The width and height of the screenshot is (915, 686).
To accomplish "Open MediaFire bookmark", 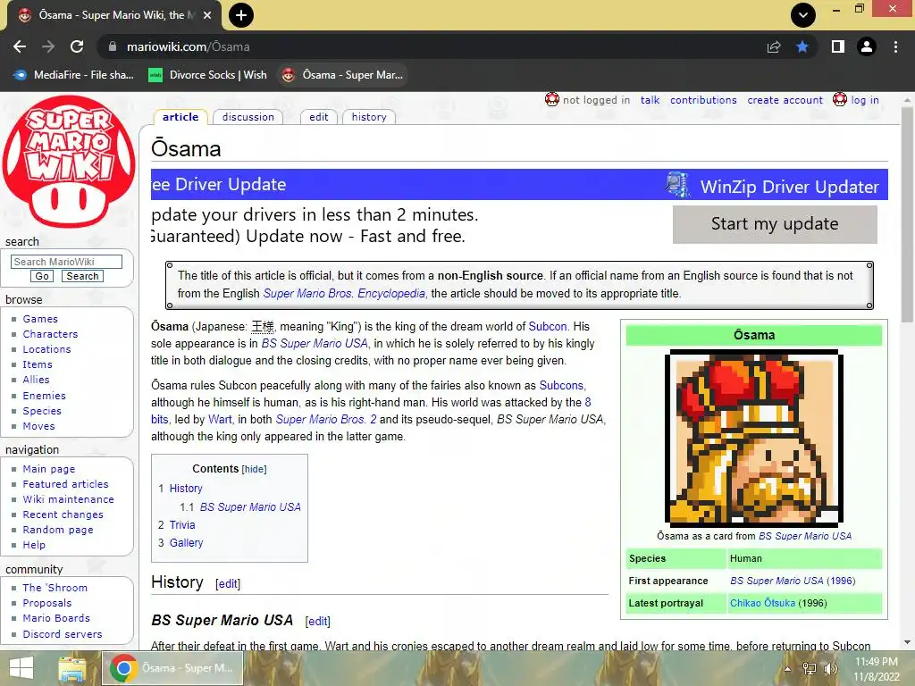I will [x=73, y=75].
